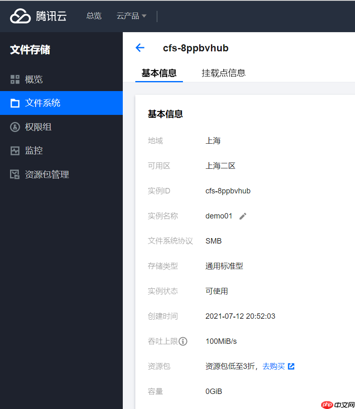Screen dimensions: 355x409
Task: Click the 权限组 permission group icon
Action: (15, 127)
